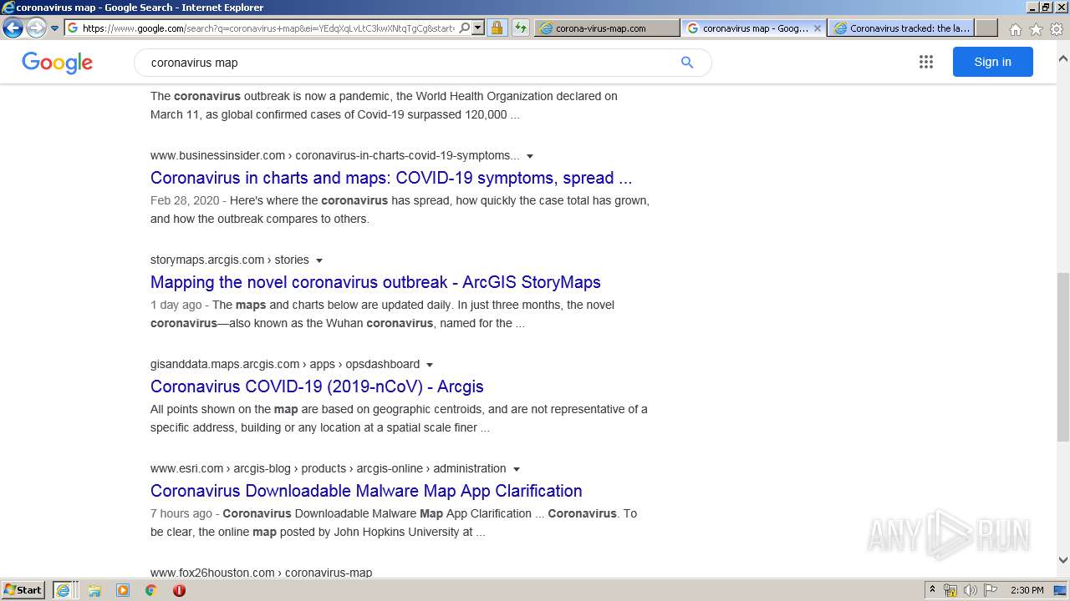Screen dimensions: 1070x601
Task: Open the address bar autocomplete dropdown
Action: tap(478, 28)
